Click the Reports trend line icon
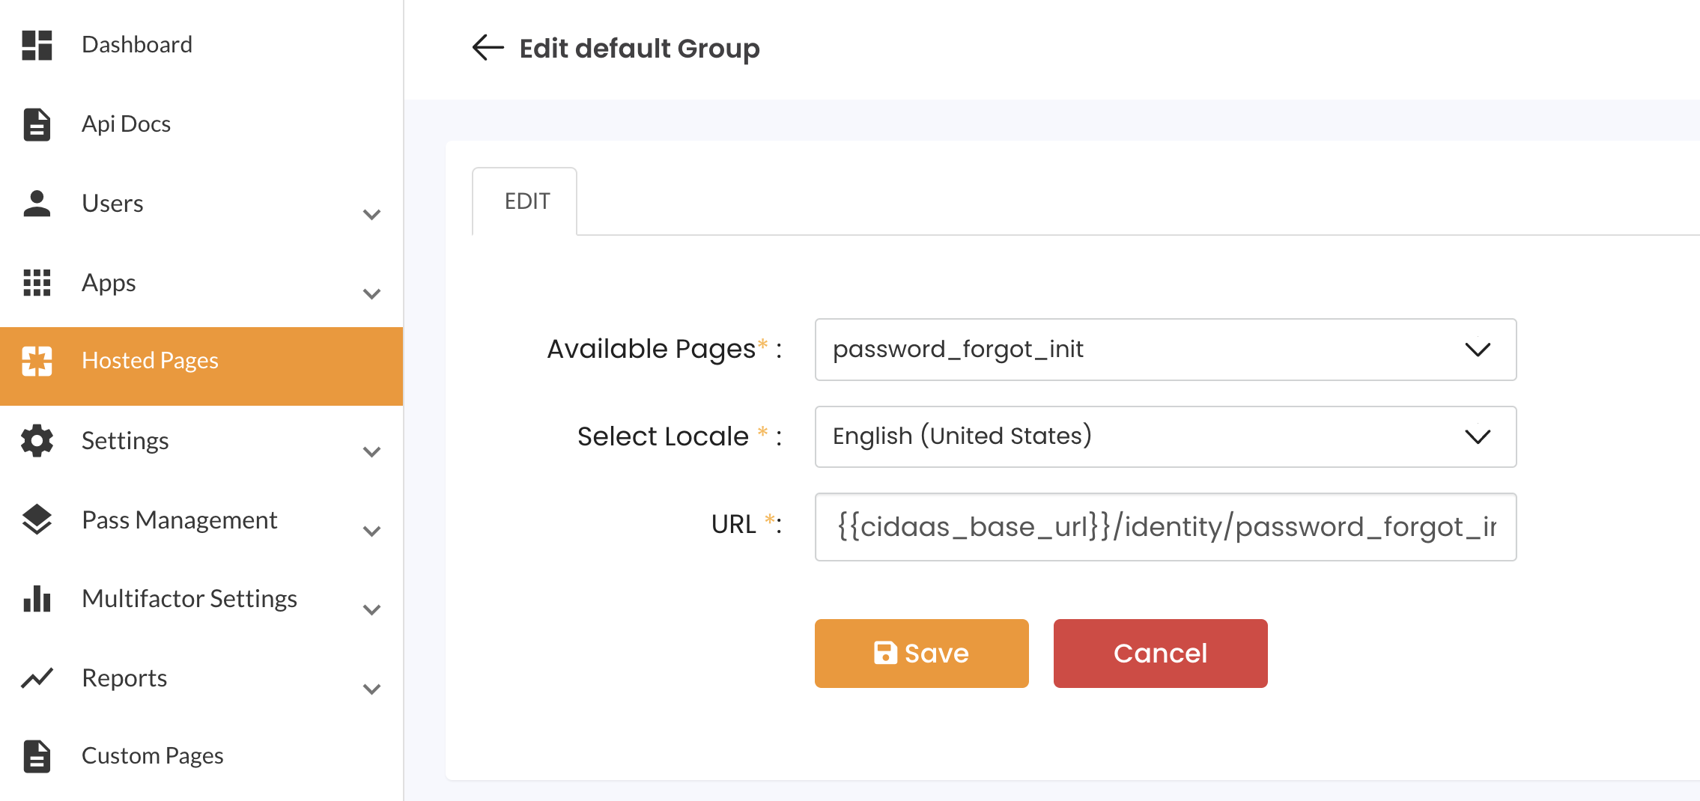The image size is (1700, 801). [x=37, y=678]
